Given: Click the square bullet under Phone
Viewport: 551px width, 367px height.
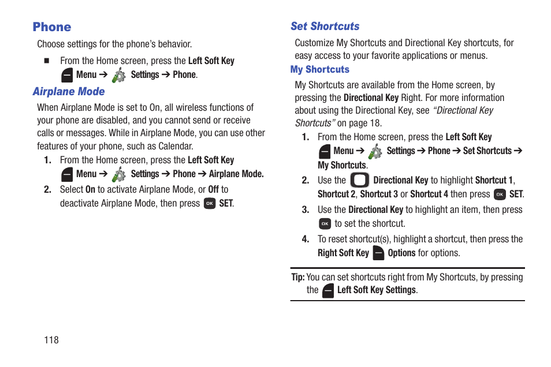Looking at the screenshot, I should [46, 61].
